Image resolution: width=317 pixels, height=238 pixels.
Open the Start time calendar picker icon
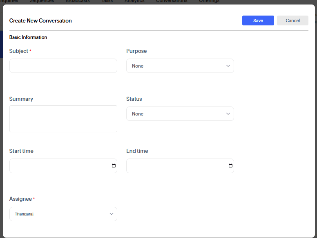114,166
